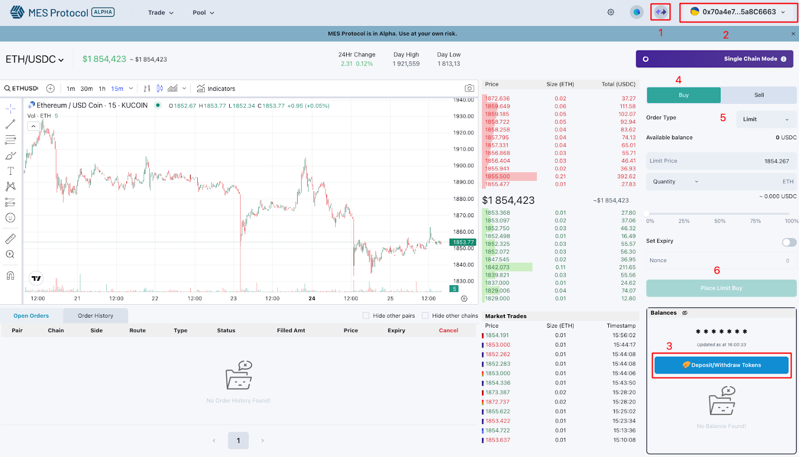Image resolution: width=799 pixels, height=457 pixels.
Task: Toggle the Set Expiry switch
Action: coord(789,242)
